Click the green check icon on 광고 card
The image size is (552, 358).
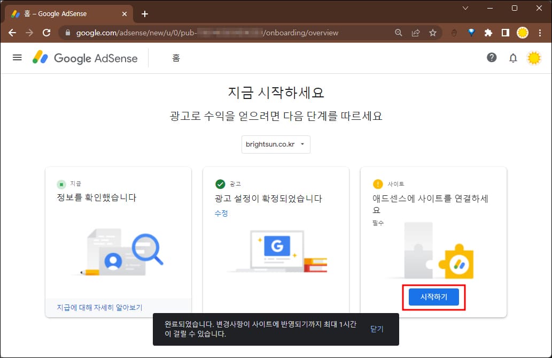[220, 184]
